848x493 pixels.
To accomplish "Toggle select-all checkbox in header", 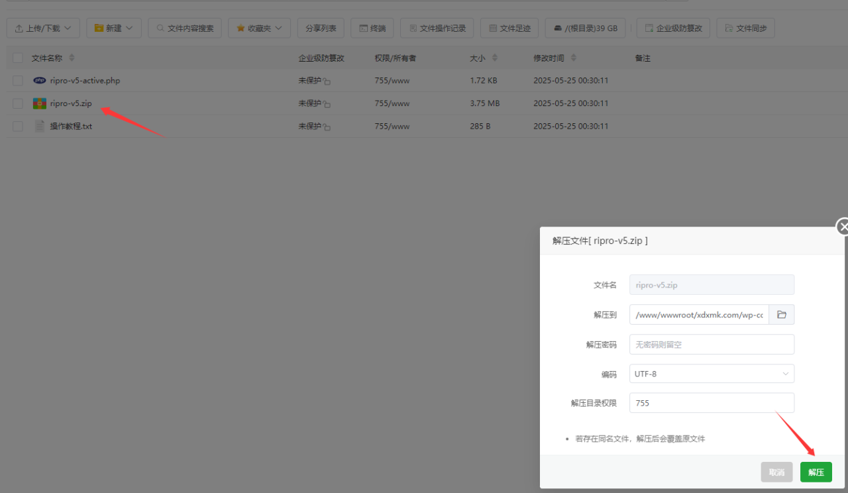I will point(18,58).
